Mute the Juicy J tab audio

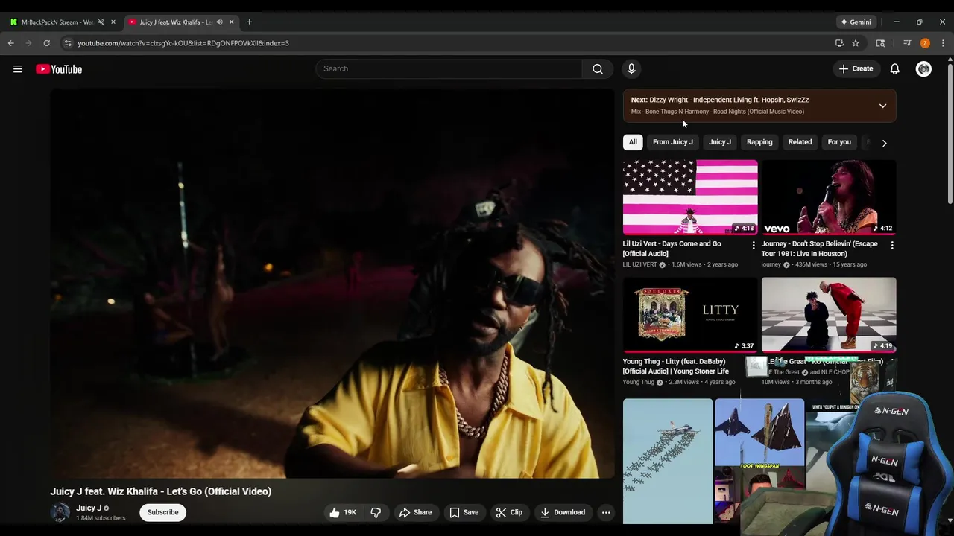click(219, 22)
